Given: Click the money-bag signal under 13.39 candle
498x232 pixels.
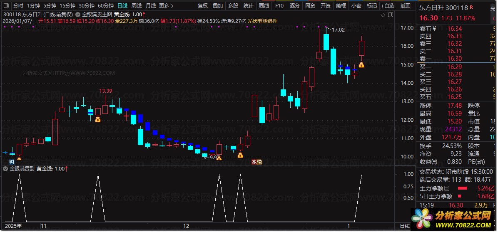Looking at the screenshot, I should pos(98,119).
